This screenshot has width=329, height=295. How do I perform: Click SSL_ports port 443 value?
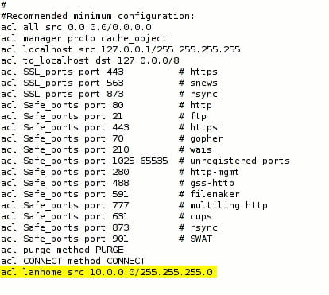[x=115, y=72]
